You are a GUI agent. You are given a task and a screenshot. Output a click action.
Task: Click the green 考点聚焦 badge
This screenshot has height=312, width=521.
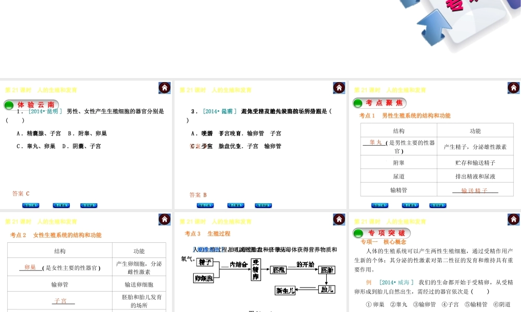(x=379, y=103)
